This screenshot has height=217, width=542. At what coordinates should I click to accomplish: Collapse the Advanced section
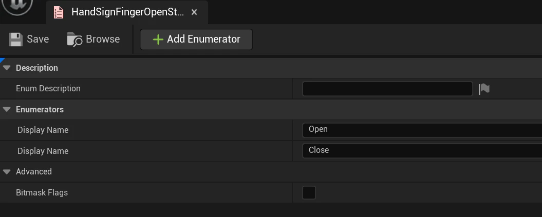pyautogui.click(x=7, y=171)
